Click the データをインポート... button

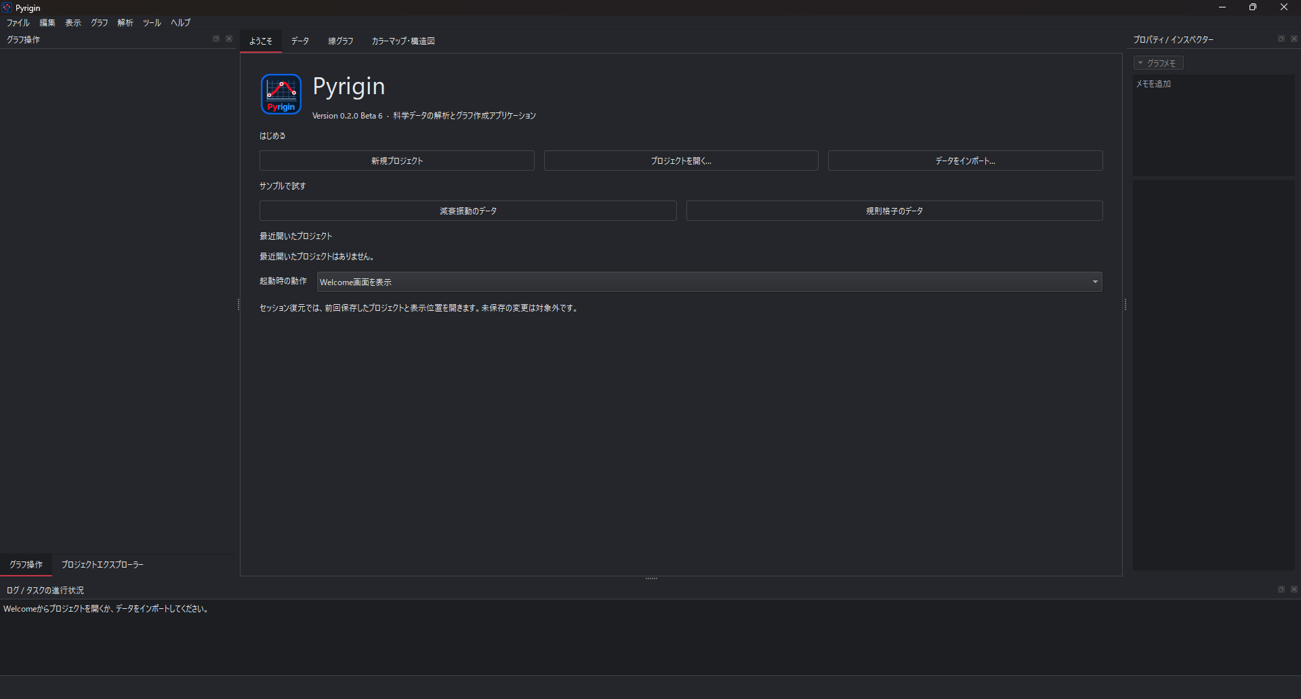click(x=966, y=161)
